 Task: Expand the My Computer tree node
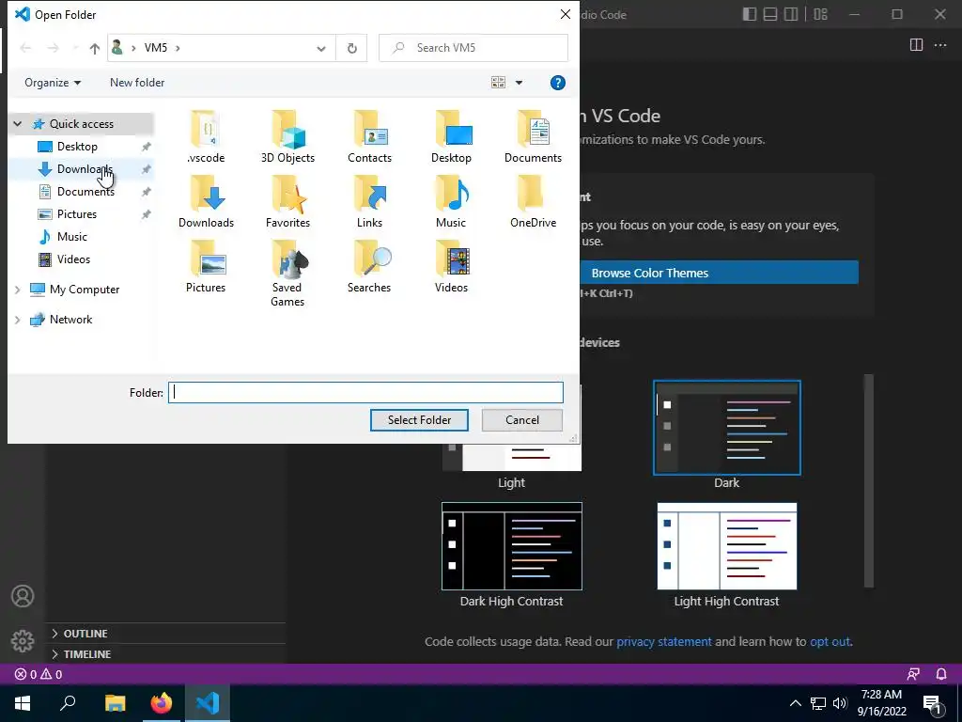pos(18,290)
